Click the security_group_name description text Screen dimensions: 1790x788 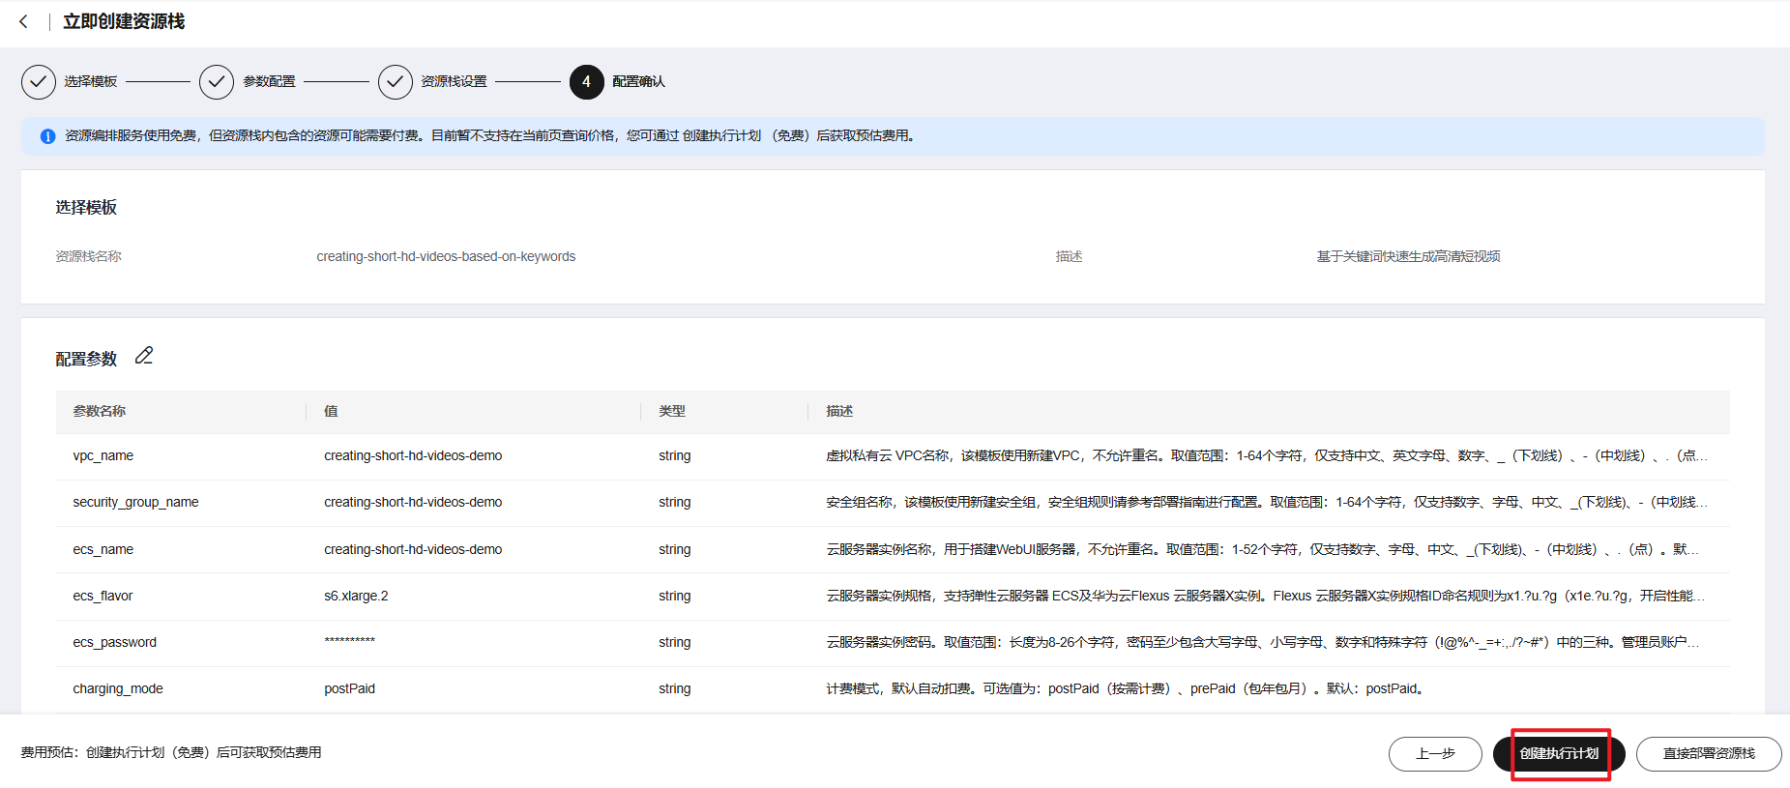pyautogui.click(x=1267, y=503)
